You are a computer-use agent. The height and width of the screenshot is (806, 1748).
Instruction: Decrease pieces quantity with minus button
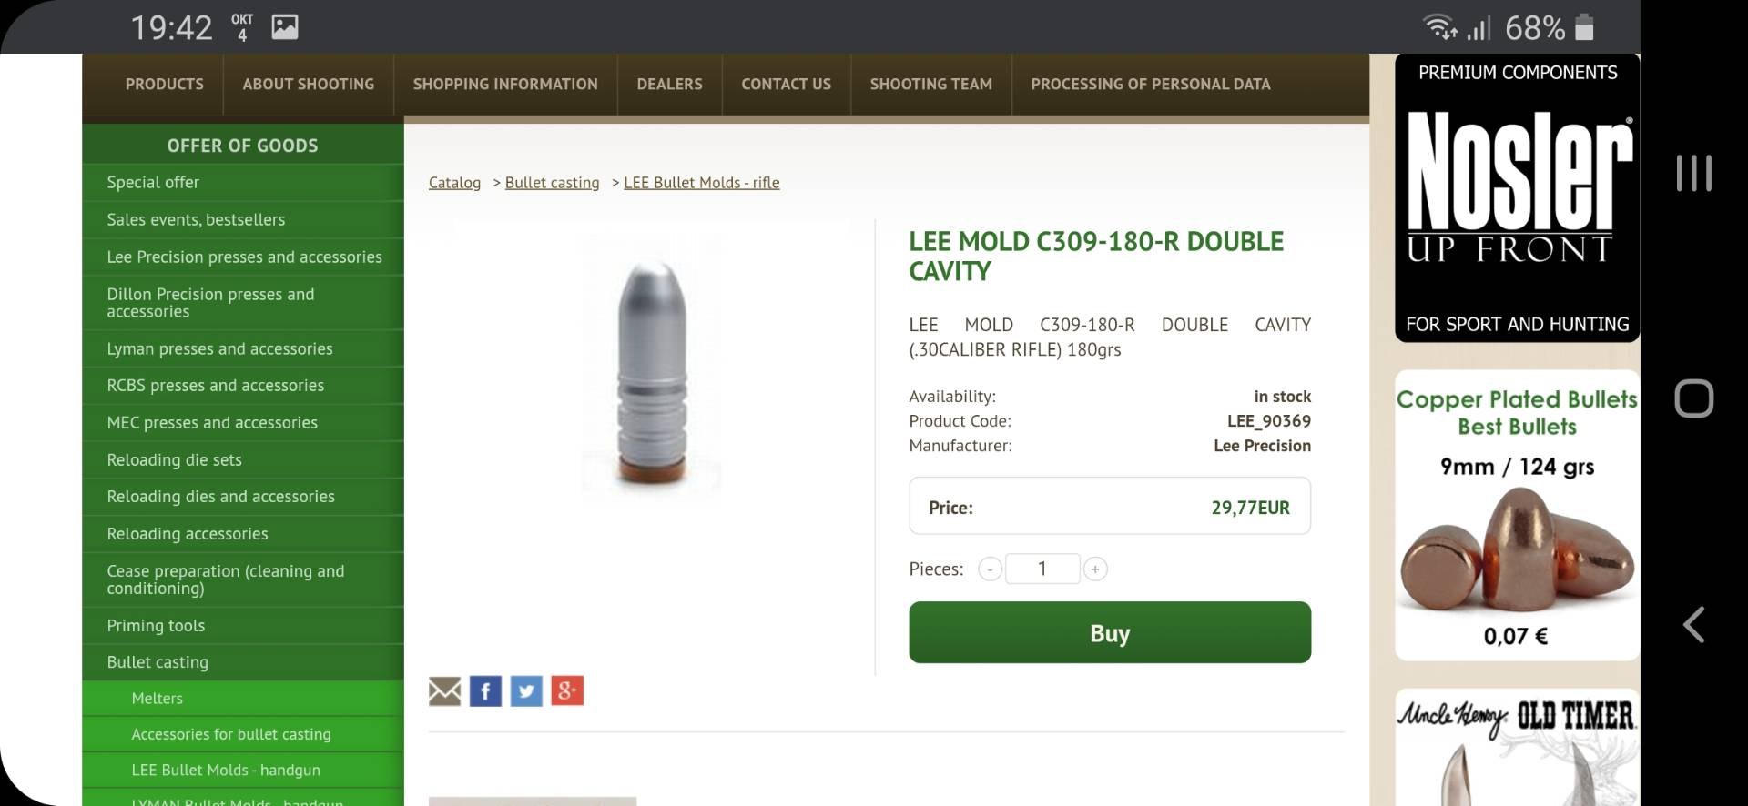click(990, 569)
